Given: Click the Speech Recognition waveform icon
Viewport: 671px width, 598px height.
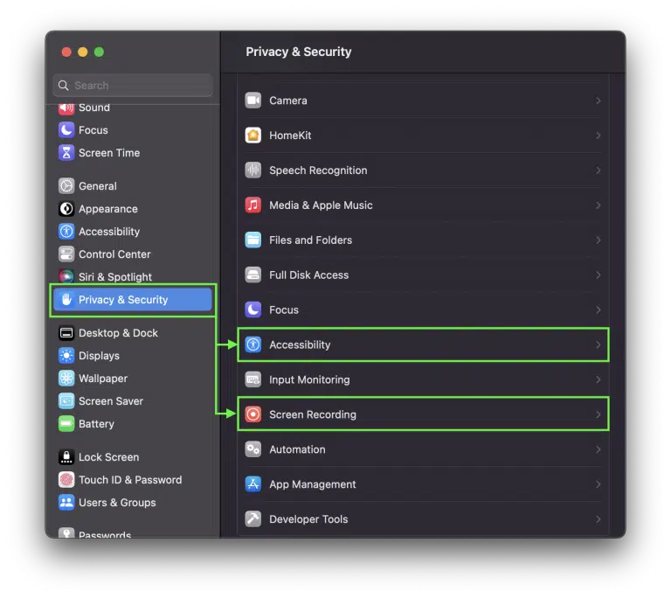Looking at the screenshot, I should tap(252, 170).
